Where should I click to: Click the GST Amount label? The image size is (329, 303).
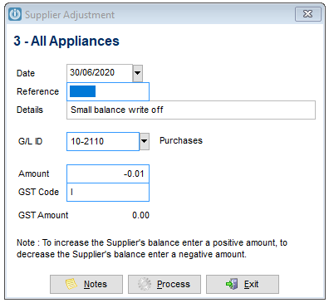(x=43, y=215)
